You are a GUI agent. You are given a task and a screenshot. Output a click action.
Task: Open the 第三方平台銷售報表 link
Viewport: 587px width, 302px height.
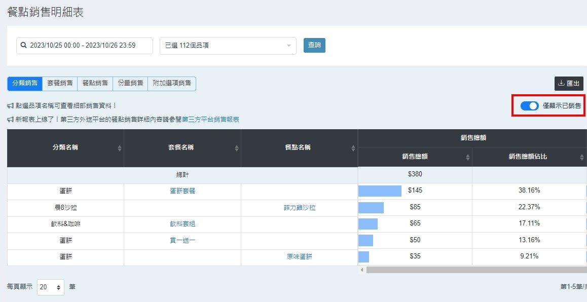click(x=210, y=120)
